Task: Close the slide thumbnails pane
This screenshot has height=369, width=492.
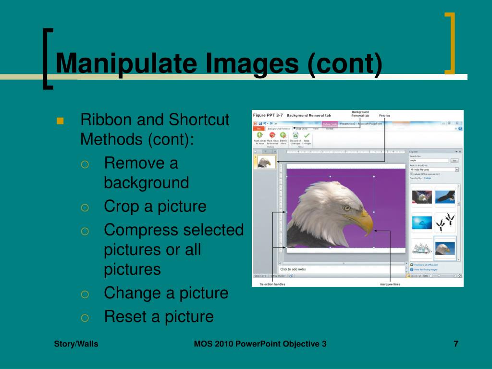Action: point(275,151)
